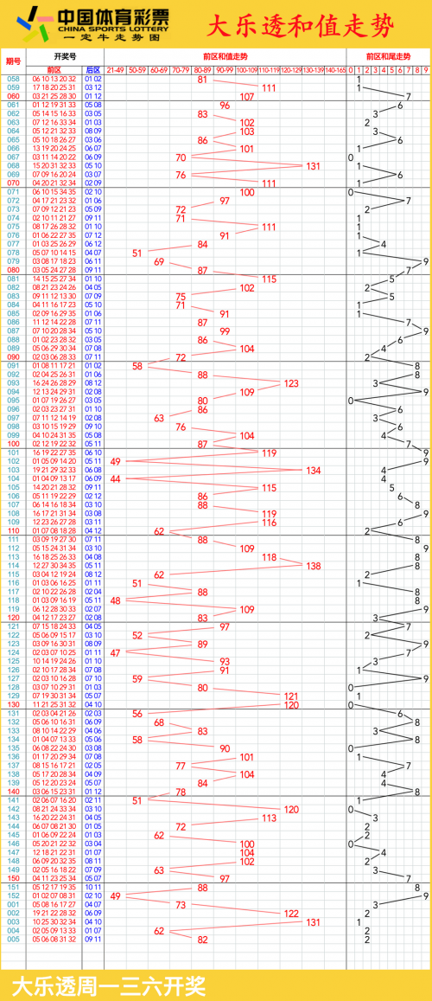Click the sum value 138 marker
Image resolution: width=432 pixels, height=1001 pixels.
(x=314, y=567)
